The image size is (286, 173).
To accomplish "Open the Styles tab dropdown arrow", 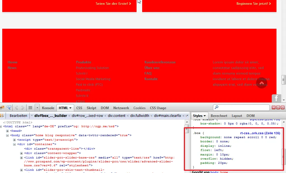I will click(205, 116).
